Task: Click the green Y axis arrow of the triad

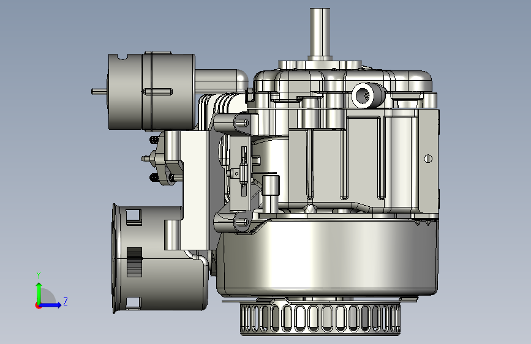Action: [x=39, y=293]
